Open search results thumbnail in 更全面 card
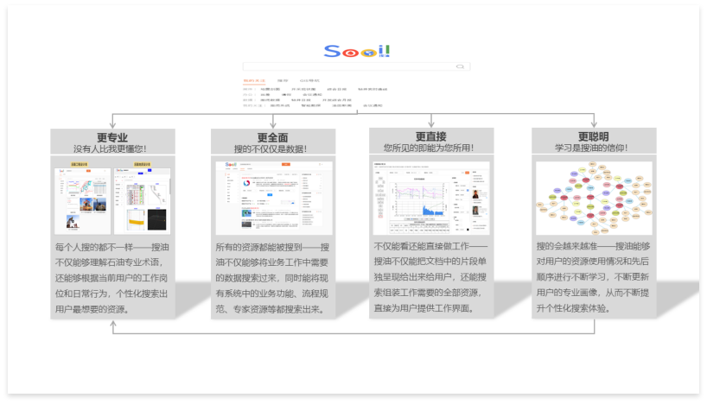Image resolution: width=707 pixels, height=404 pixels. [x=274, y=198]
